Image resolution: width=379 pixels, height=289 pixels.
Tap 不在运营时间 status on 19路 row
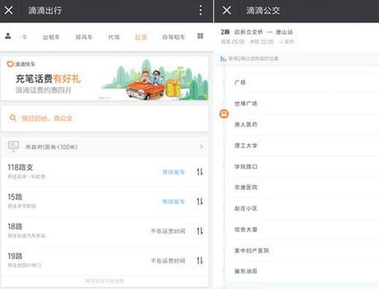tap(168, 261)
